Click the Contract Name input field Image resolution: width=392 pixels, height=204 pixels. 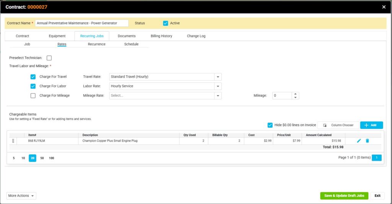[x=82, y=23]
